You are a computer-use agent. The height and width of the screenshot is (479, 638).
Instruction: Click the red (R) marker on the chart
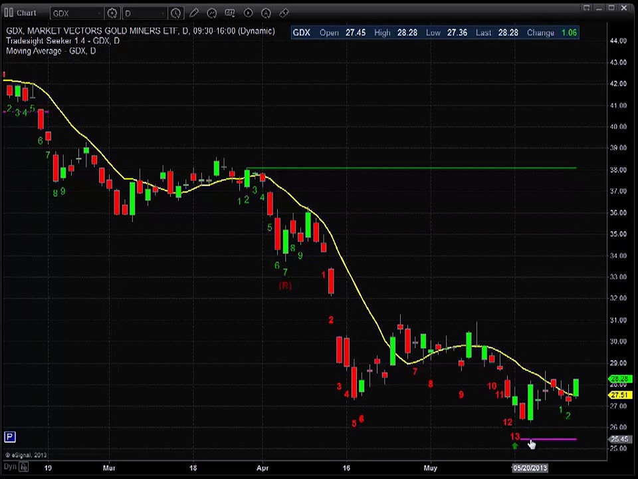pyautogui.click(x=285, y=285)
